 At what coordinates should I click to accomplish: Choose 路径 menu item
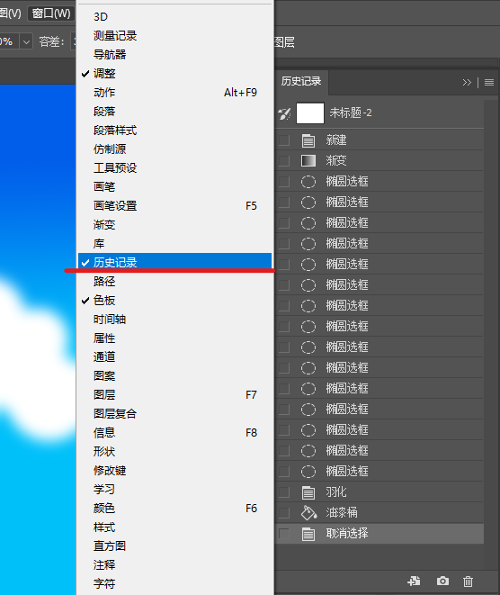[174, 281]
